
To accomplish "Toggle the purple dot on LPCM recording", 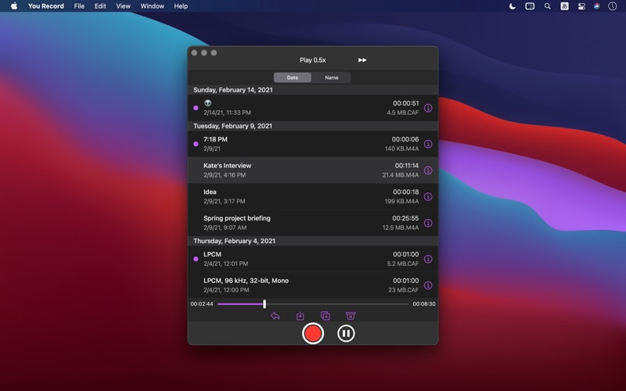I will [196, 259].
